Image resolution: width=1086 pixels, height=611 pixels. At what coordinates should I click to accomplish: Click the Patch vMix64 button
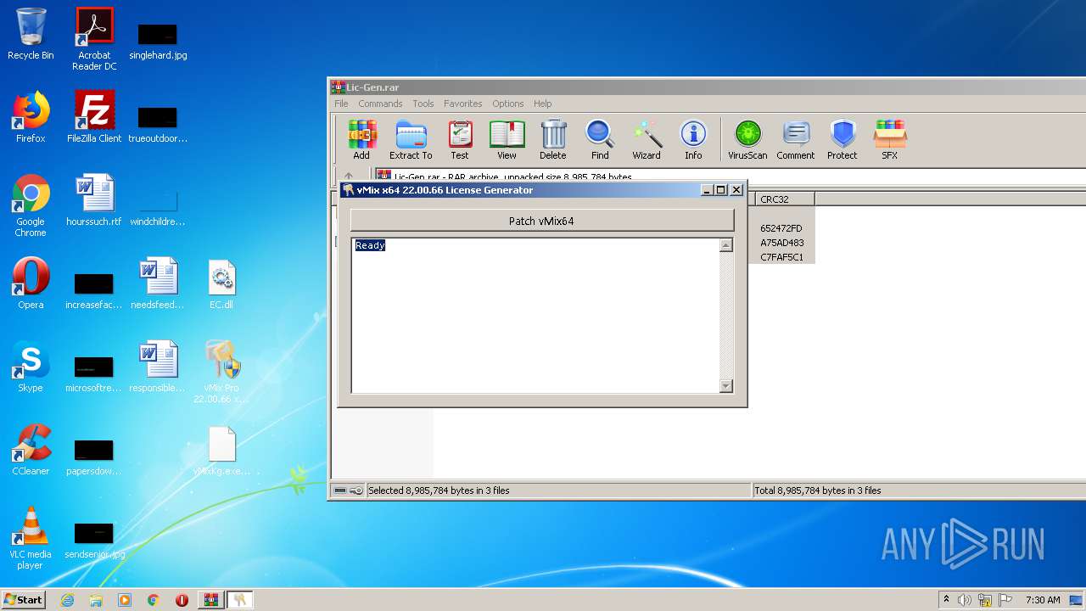(541, 221)
